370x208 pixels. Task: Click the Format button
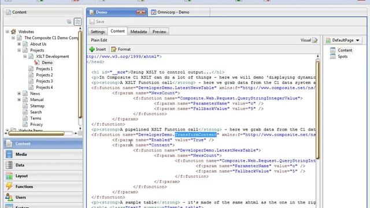[121, 49]
